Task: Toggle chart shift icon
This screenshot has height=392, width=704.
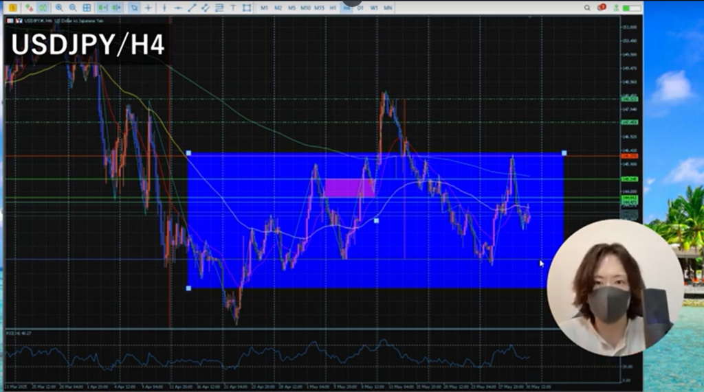Action: tap(116, 8)
